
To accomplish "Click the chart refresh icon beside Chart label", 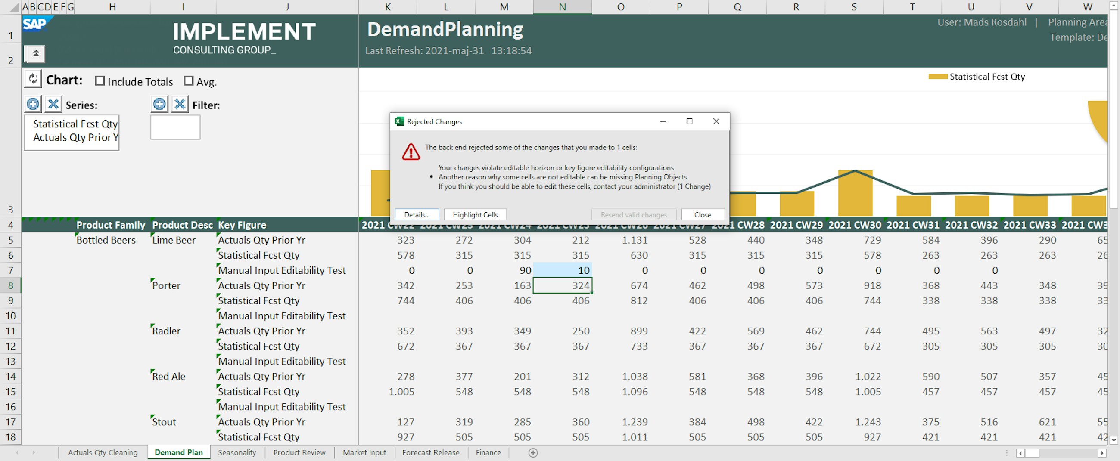I will (33, 79).
